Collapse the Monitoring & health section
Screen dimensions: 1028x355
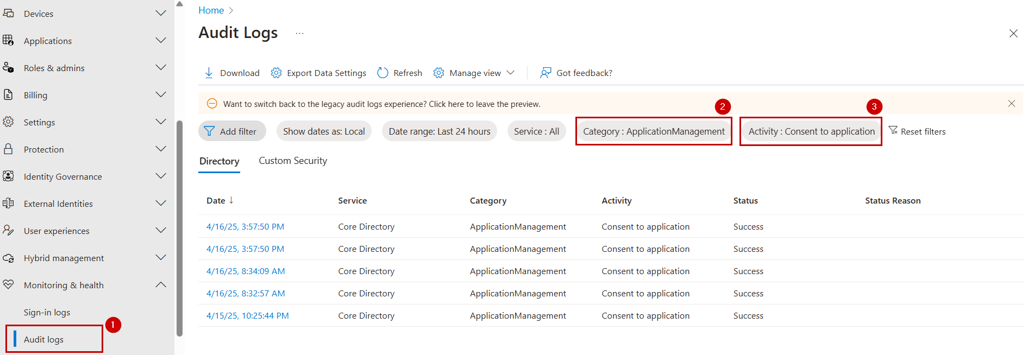click(x=161, y=285)
